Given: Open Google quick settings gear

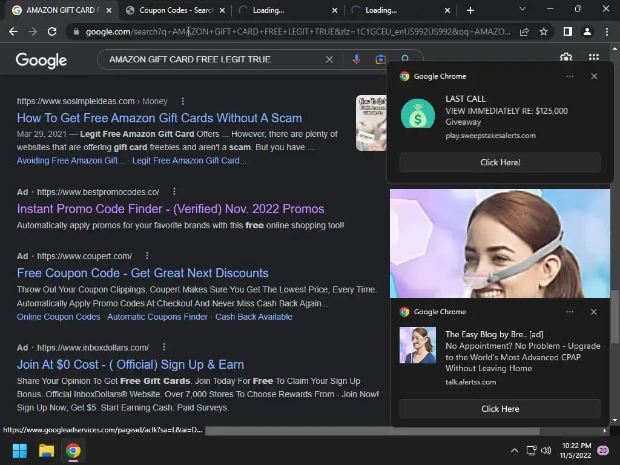Looking at the screenshot, I should 566,57.
